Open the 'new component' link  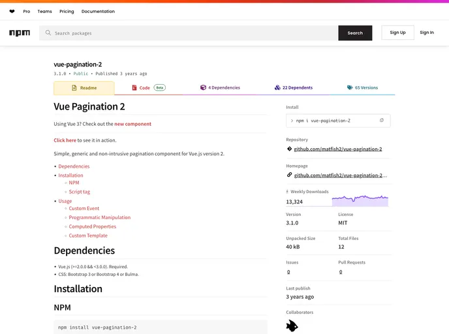[x=133, y=124]
